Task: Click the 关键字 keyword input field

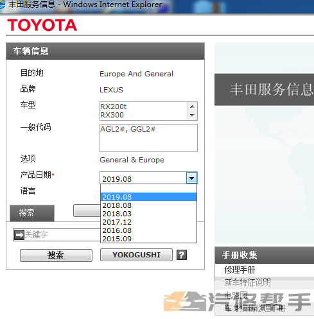Action: [62, 235]
